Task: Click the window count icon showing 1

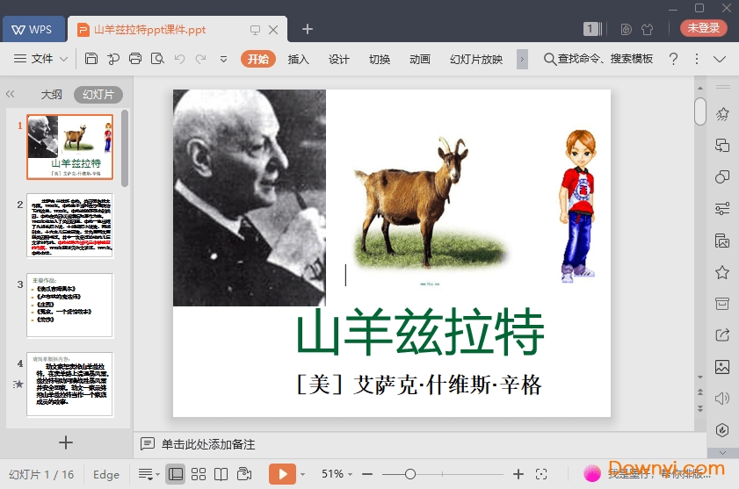Action: tap(591, 29)
